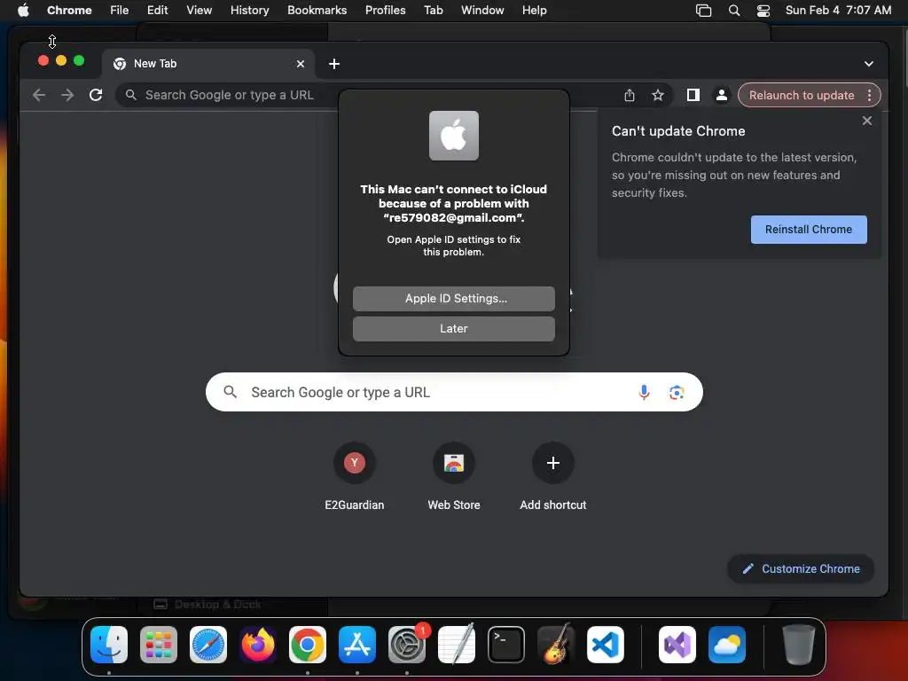Open Control Center in the menu bar
Image resolution: width=908 pixels, height=681 pixels.
[763, 11]
